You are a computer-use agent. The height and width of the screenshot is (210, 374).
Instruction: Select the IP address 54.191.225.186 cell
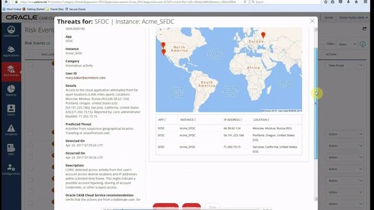[234, 135]
